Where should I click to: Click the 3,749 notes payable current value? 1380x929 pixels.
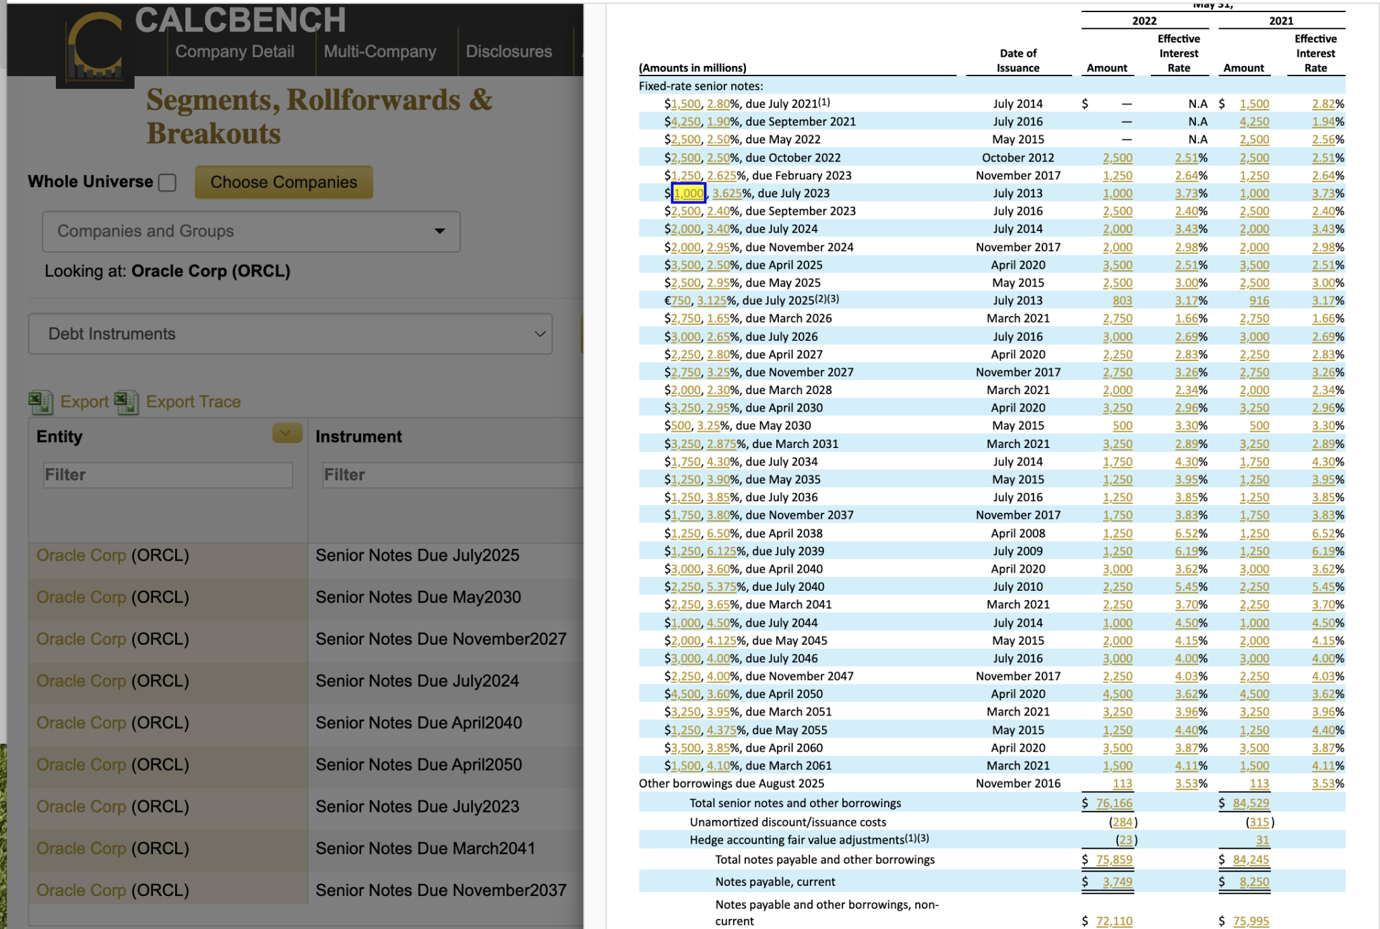click(1117, 882)
